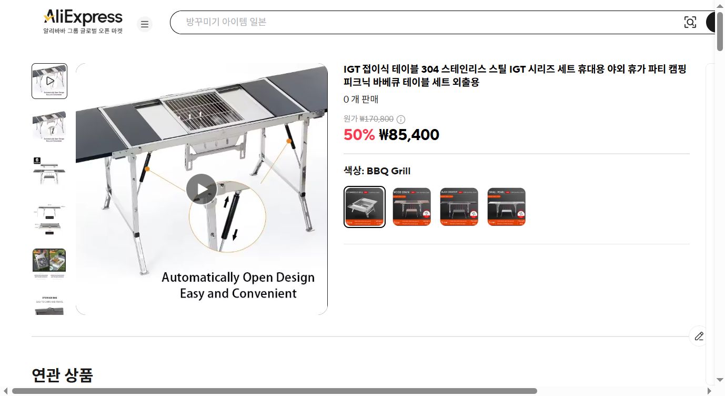Screen dimensions: 725x396
Task: Choose the Wood Grain color option
Action: [411, 207]
